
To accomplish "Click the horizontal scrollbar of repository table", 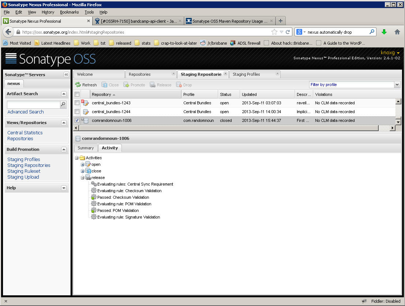I will (x=229, y=128).
